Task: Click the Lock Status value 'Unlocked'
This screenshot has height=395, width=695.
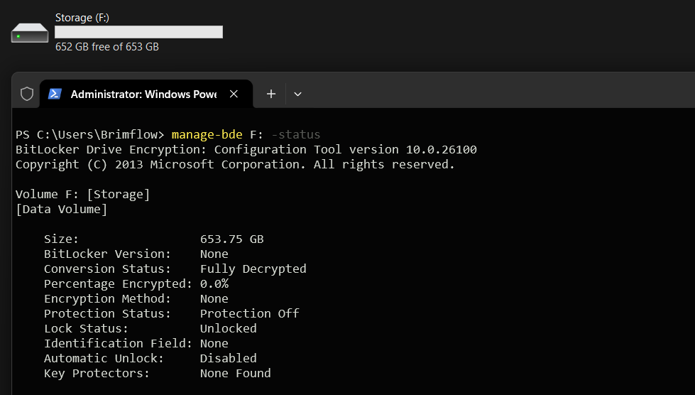Action: 229,328
